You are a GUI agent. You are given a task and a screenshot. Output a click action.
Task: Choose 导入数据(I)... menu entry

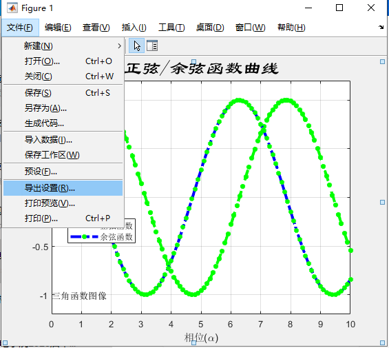(x=63, y=140)
